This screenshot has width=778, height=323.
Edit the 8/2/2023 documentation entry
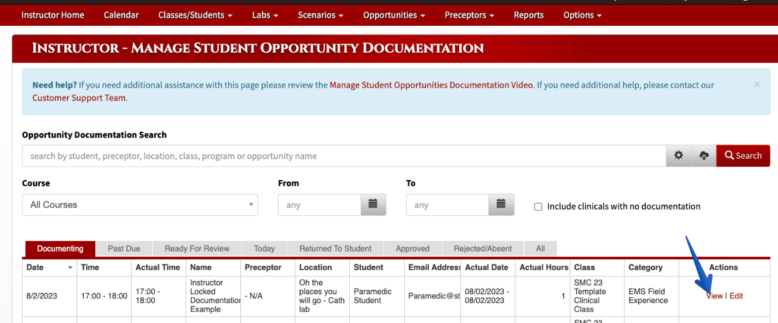click(x=736, y=296)
